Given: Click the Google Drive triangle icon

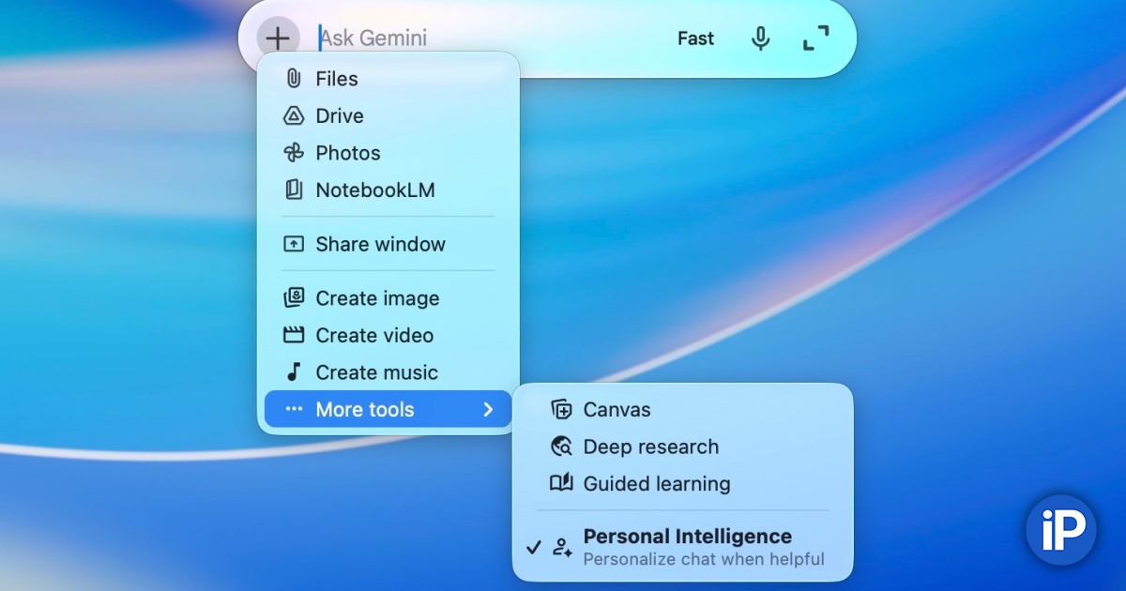Looking at the screenshot, I should (294, 116).
